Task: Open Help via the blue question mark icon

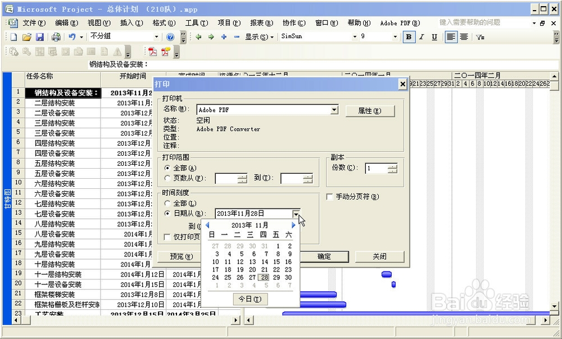Action: (x=170, y=37)
